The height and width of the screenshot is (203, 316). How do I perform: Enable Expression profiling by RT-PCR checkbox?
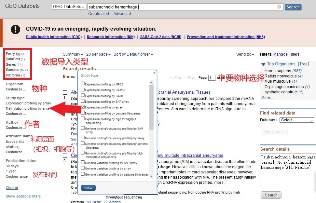coord(83,90)
